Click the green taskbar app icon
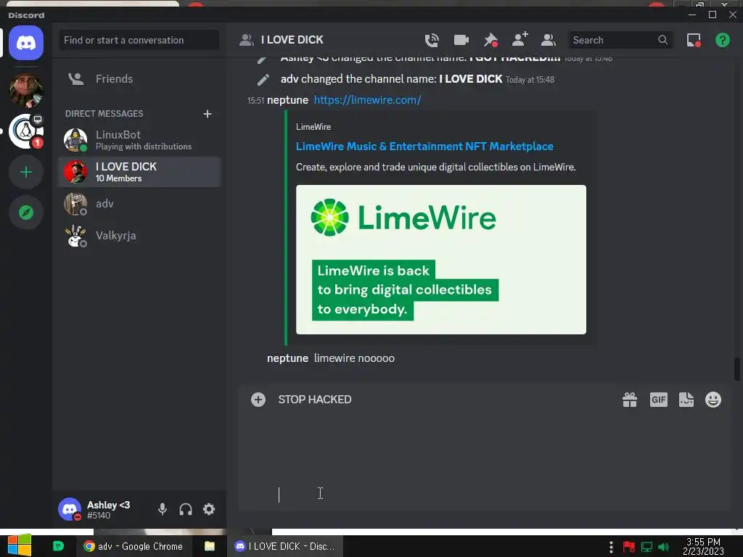The width and height of the screenshot is (743, 557). 58,546
